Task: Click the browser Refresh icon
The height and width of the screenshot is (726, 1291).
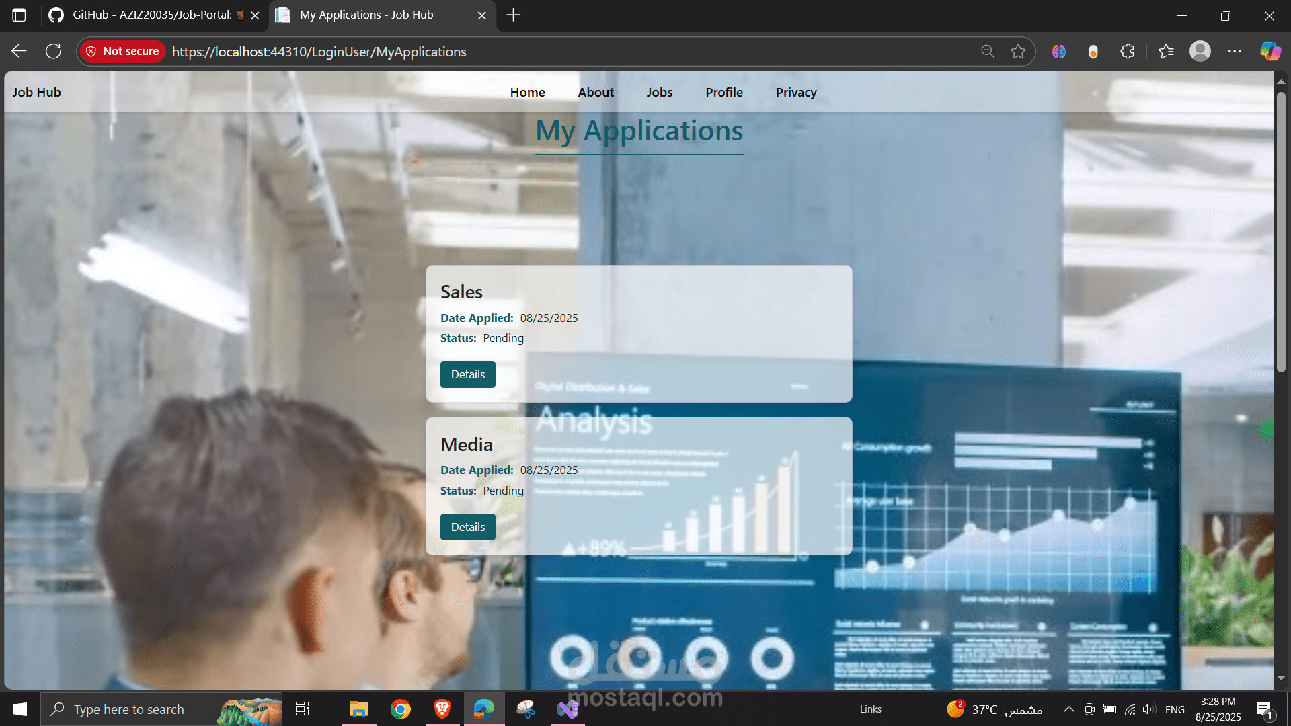Action: pyautogui.click(x=53, y=52)
